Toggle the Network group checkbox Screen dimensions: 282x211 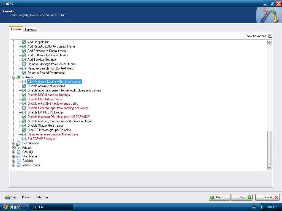[x=19, y=77]
